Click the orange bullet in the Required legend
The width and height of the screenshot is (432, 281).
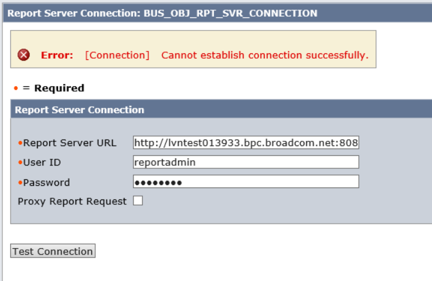click(16, 89)
